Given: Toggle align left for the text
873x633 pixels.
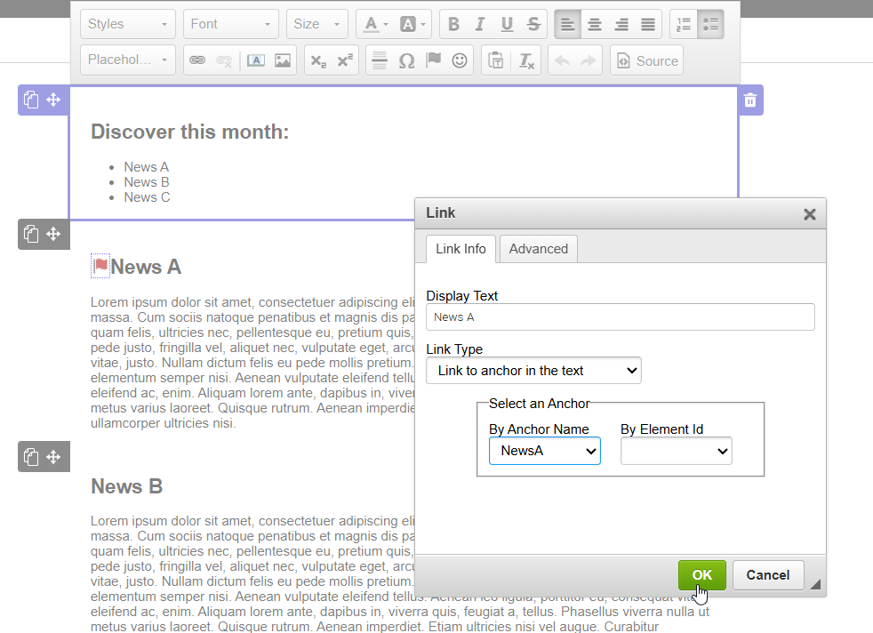Looking at the screenshot, I should (x=568, y=24).
